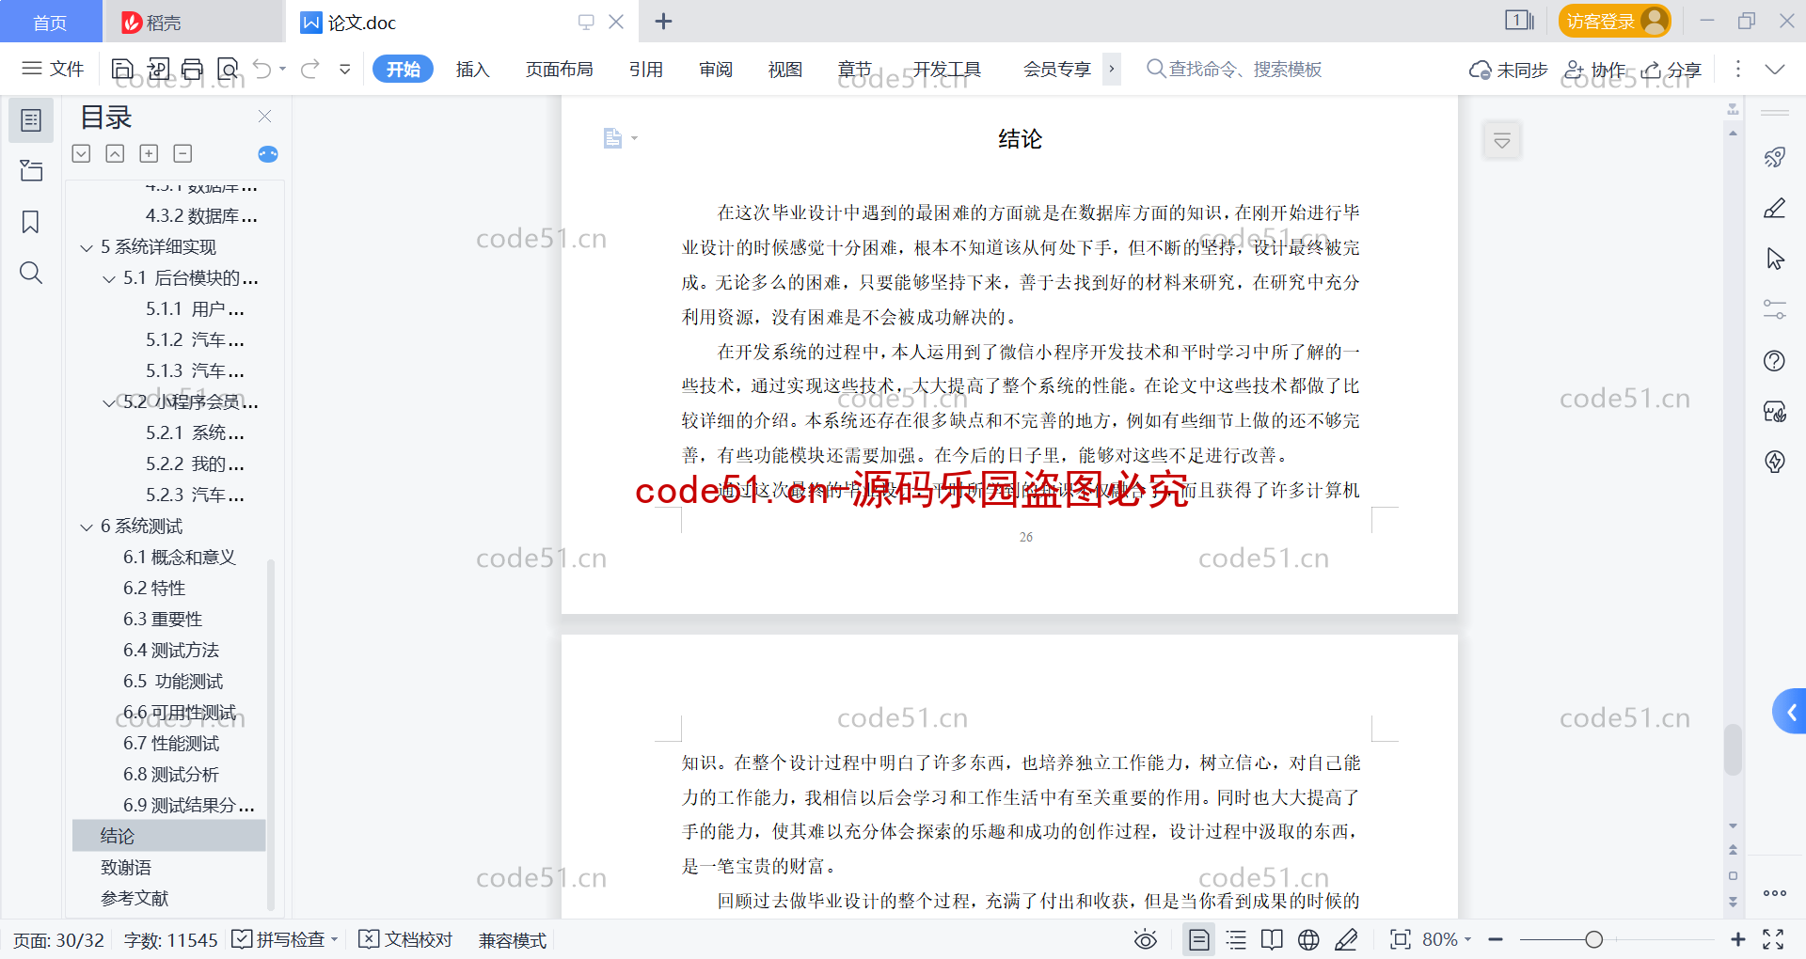Click document proofreading 文档校对
Viewport: 1806px width, 959px height.
406,939
